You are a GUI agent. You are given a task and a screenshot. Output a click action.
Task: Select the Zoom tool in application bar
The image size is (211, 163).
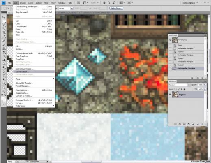109,3
